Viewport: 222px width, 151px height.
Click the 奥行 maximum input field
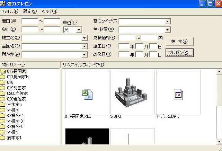click(x=52, y=30)
